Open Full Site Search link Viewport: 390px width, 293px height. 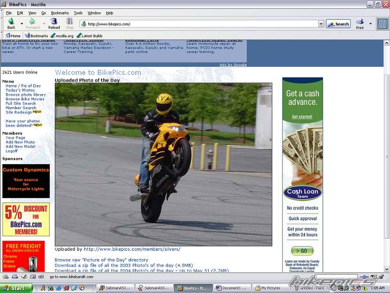tap(21, 103)
